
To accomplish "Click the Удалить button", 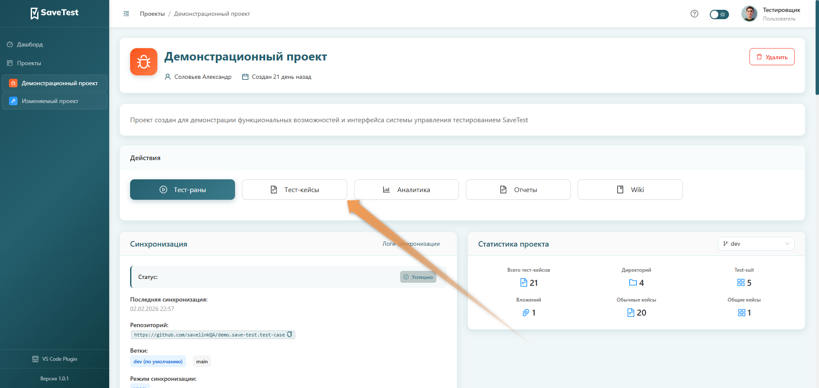I will (x=772, y=57).
